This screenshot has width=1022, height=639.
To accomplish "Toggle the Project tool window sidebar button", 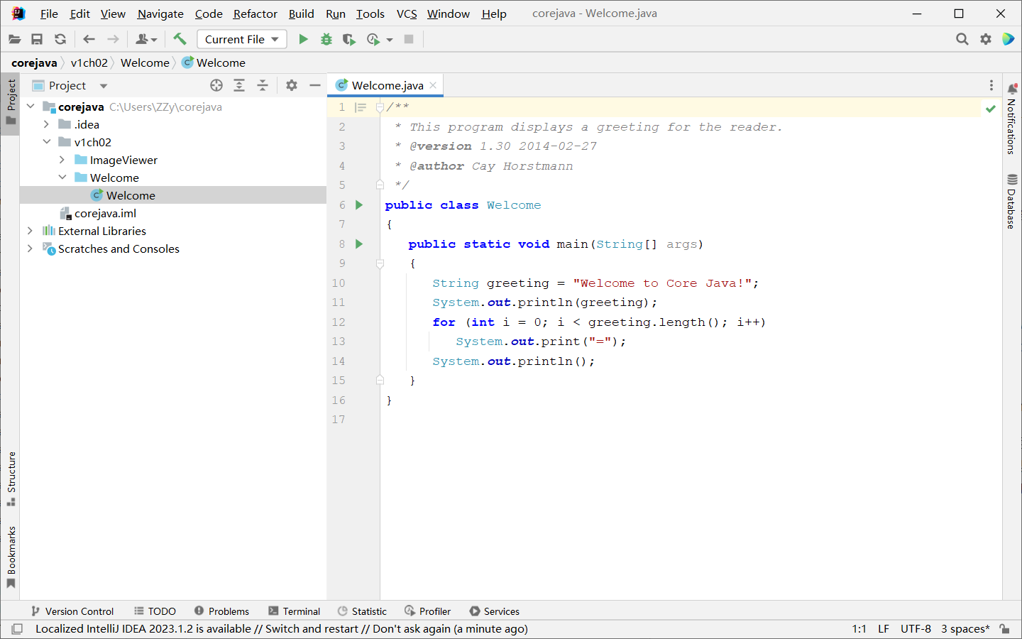I will coord(11,102).
